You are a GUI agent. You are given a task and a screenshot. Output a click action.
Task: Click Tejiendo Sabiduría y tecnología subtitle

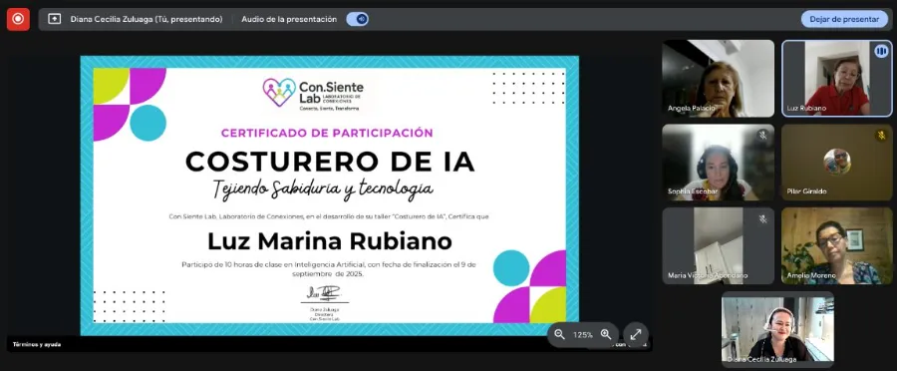[x=323, y=189]
